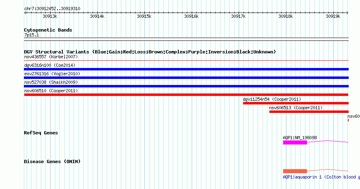Select the orange OMIM AQP1 exon block

pos(295,171)
